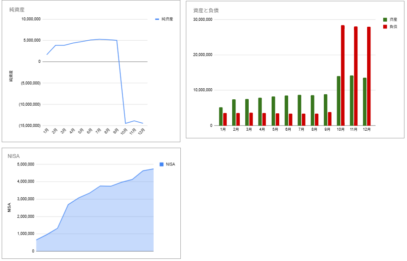Click the rotated 10月 label in line chart
The width and height of the screenshot is (407, 261).
pyautogui.click(x=124, y=131)
